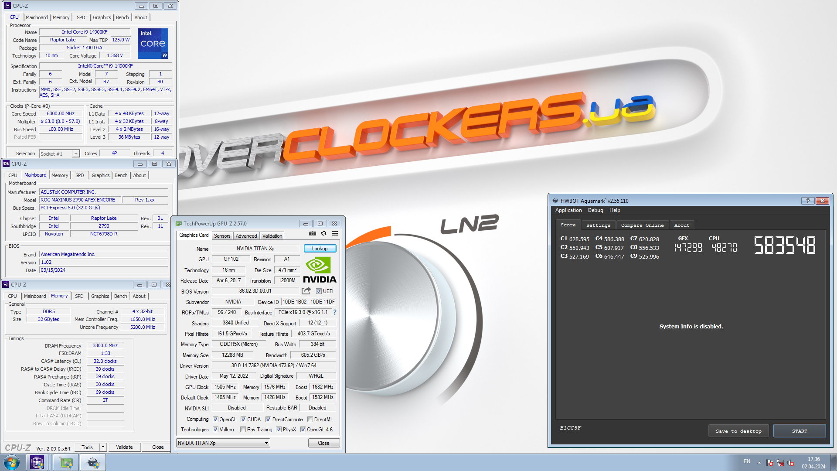The width and height of the screenshot is (837, 471).
Task: Click the CPU-Z Close button
Action: 158,447
